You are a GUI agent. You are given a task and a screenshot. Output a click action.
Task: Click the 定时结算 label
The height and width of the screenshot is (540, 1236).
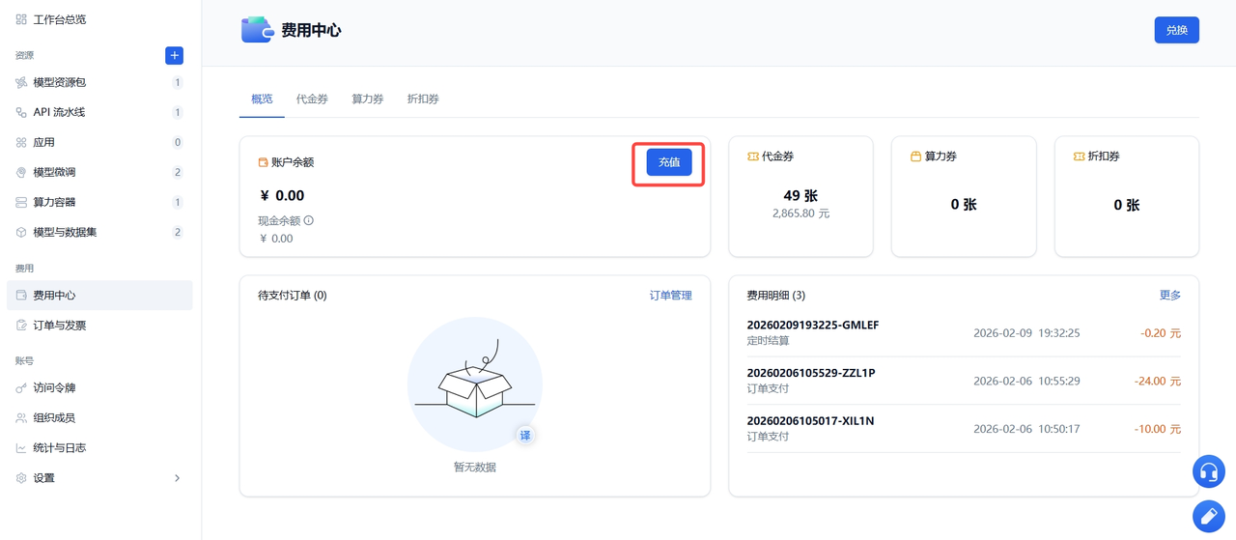768,341
